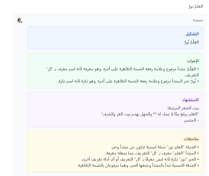
Task: Click the vocalized text "العِلْمُ نُورٌ" in the blue card
Action: (191, 42)
